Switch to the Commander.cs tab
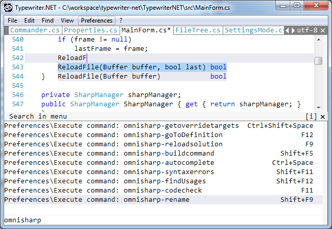Screen dimensions: 332x229 [35, 30]
